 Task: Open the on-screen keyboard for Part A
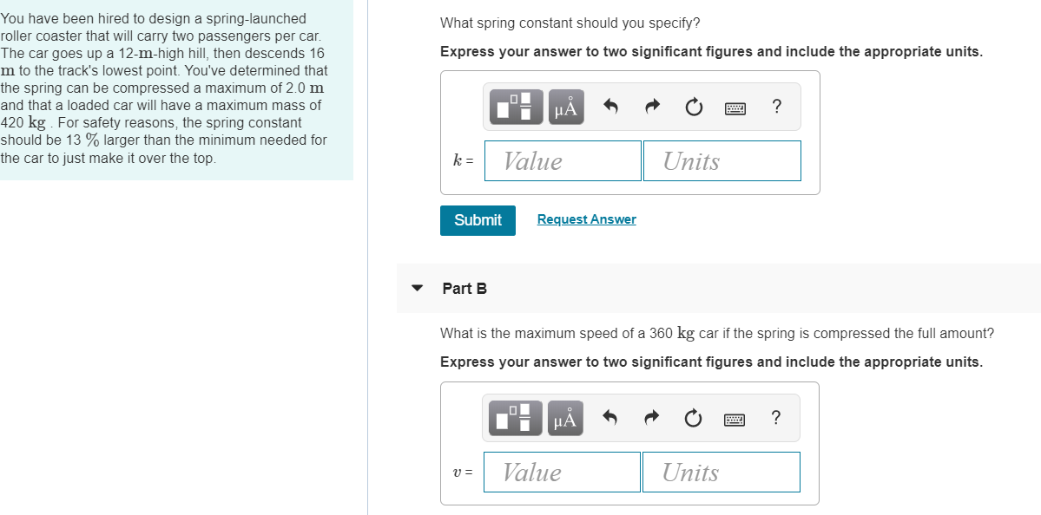(734, 107)
